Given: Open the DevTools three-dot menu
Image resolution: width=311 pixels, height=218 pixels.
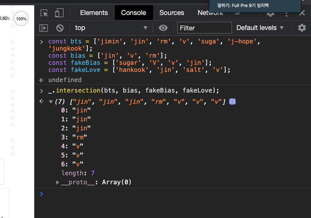Looking at the screenshot, I should 286,14.
